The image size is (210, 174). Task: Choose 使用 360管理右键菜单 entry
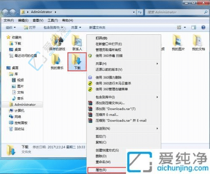[124, 89]
